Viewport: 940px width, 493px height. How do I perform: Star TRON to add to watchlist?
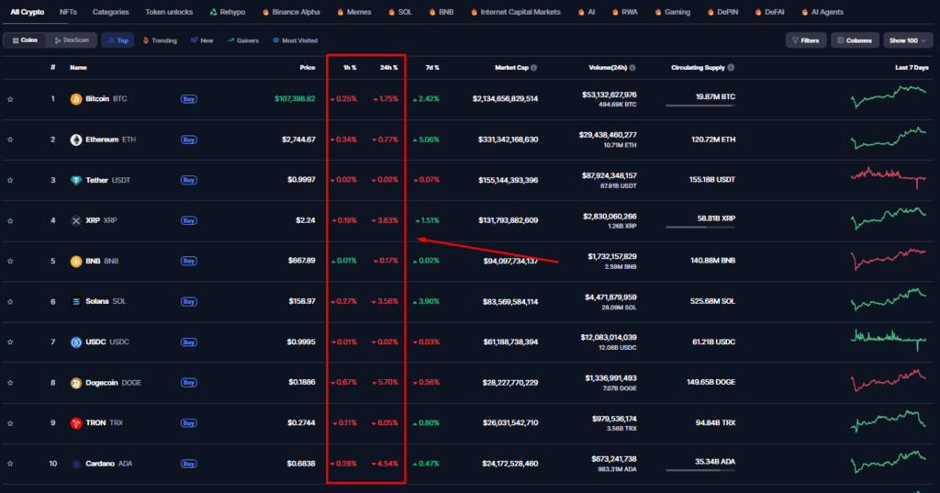tap(10, 423)
